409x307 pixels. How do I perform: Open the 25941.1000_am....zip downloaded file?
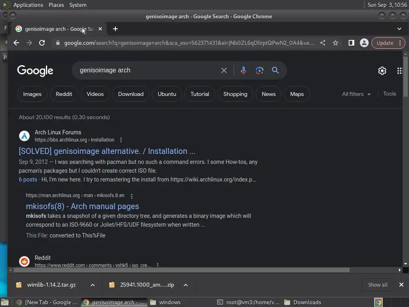coord(147,285)
